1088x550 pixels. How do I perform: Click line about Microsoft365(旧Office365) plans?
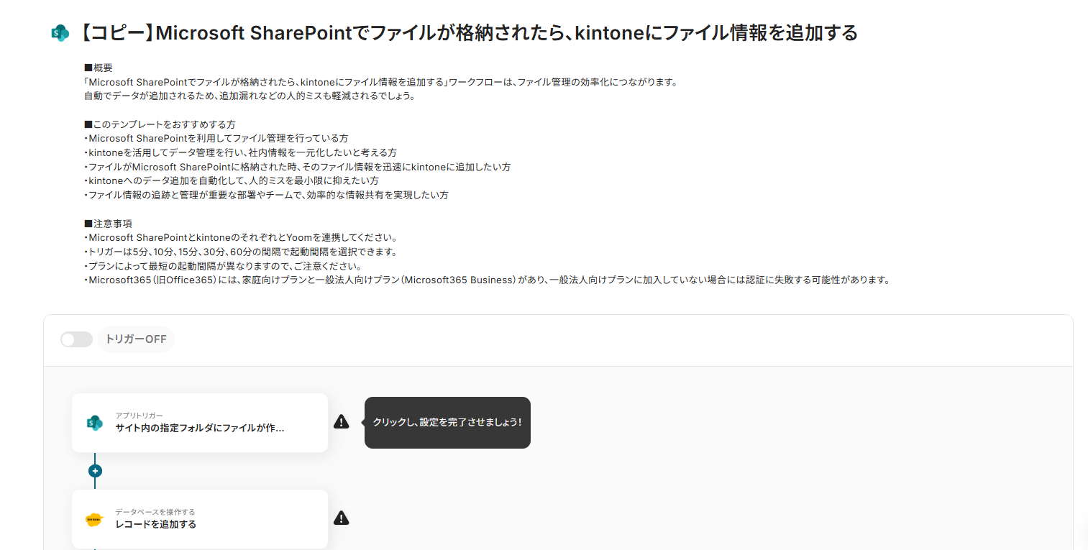coord(488,280)
